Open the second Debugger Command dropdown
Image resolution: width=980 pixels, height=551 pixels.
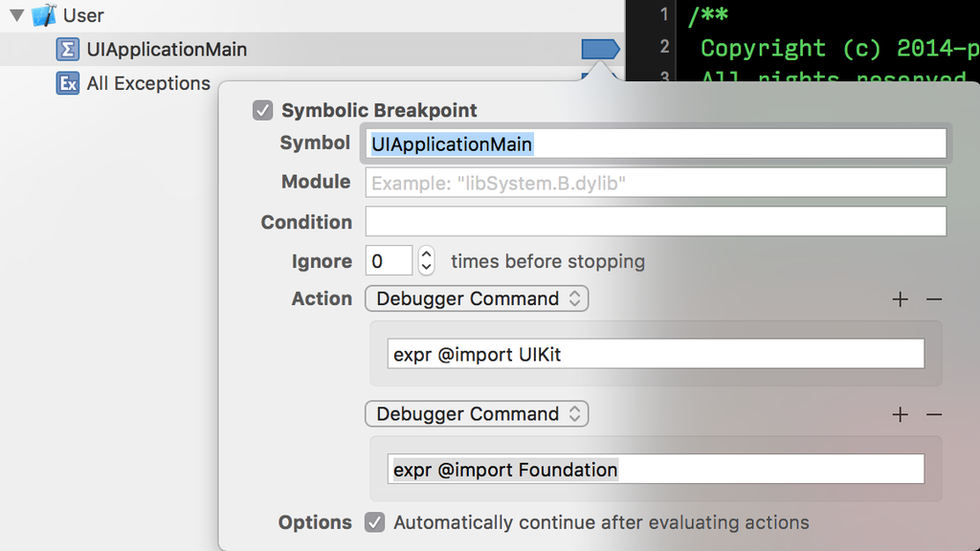[x=477, y=413]
